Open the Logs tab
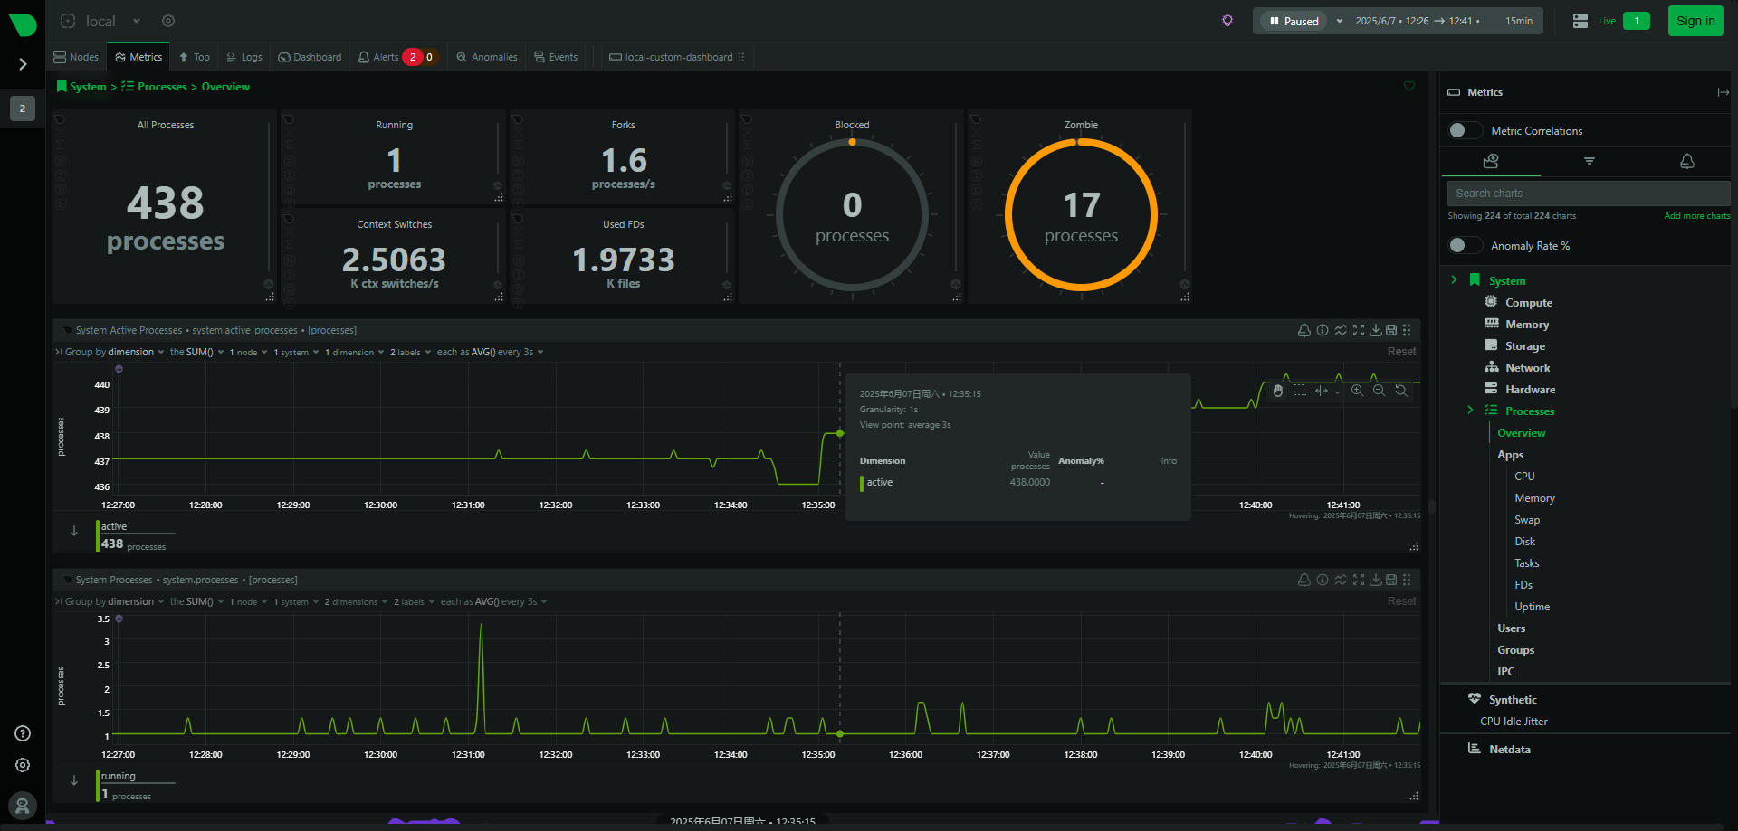This screenshot has height=831, width=1738. click(x=244, y=57)
